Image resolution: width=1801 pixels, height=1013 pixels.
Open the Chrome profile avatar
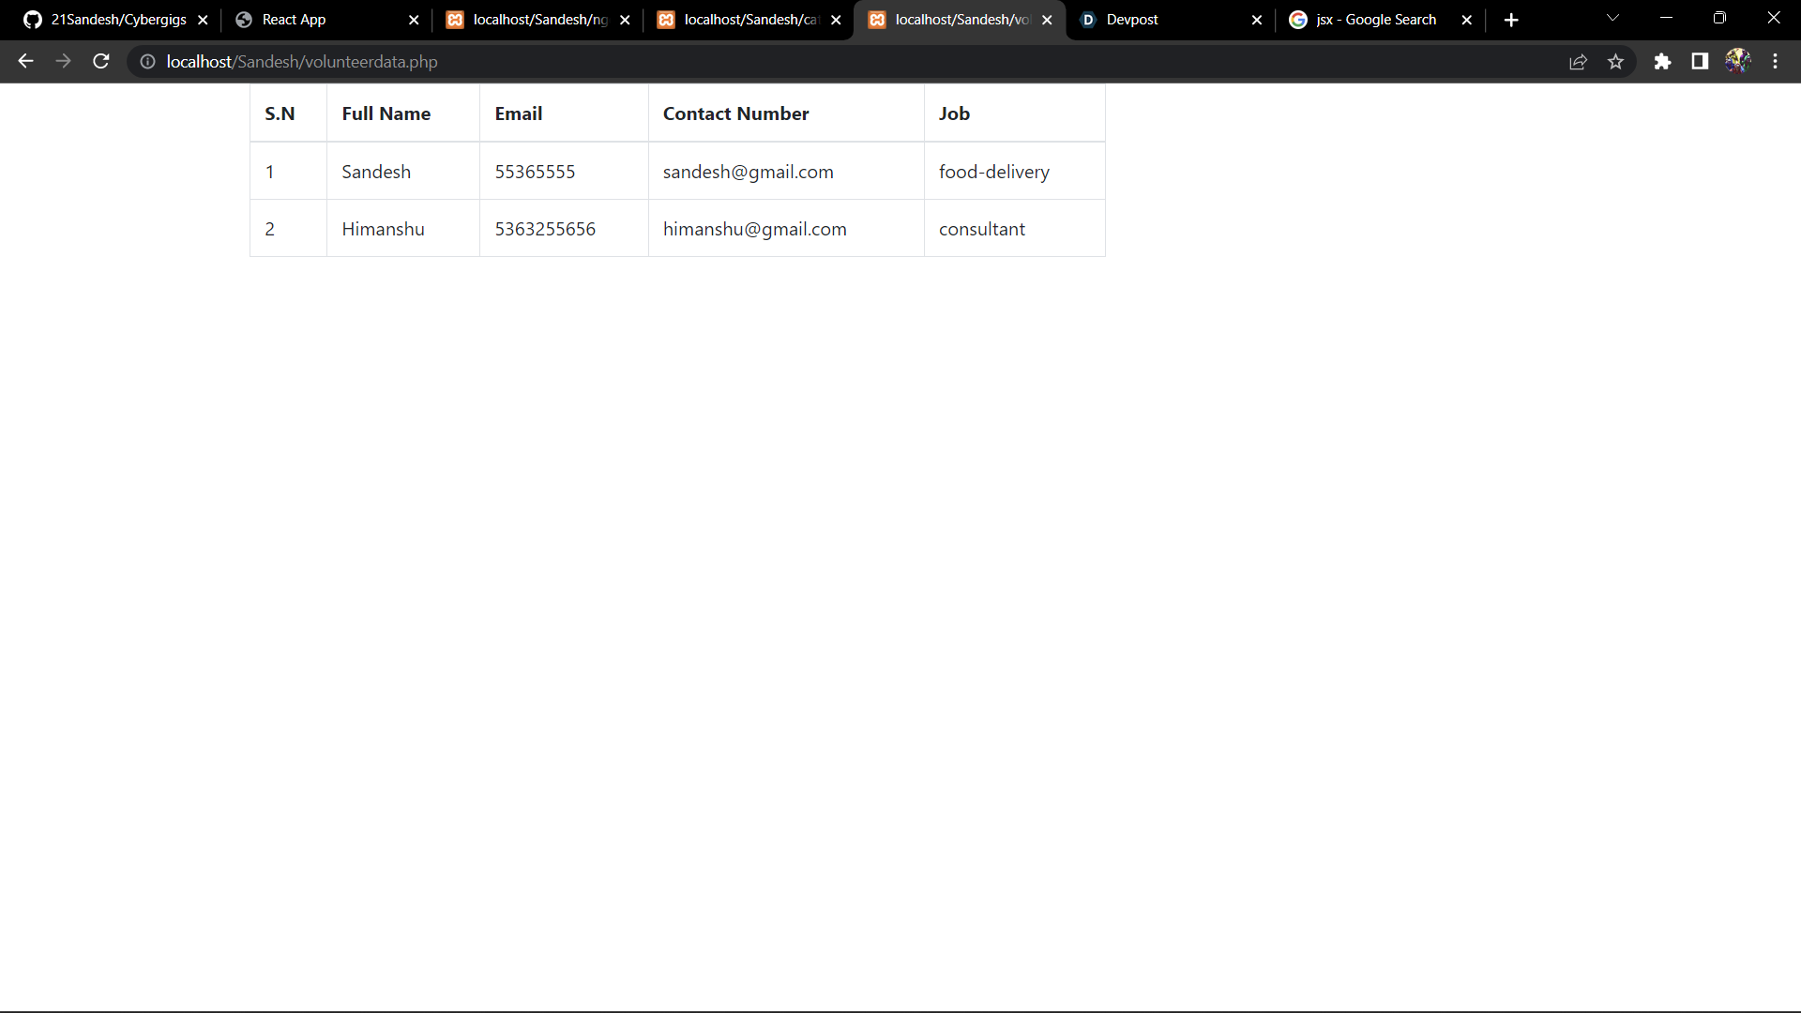pyautogui.click(x=1737, y=62)
